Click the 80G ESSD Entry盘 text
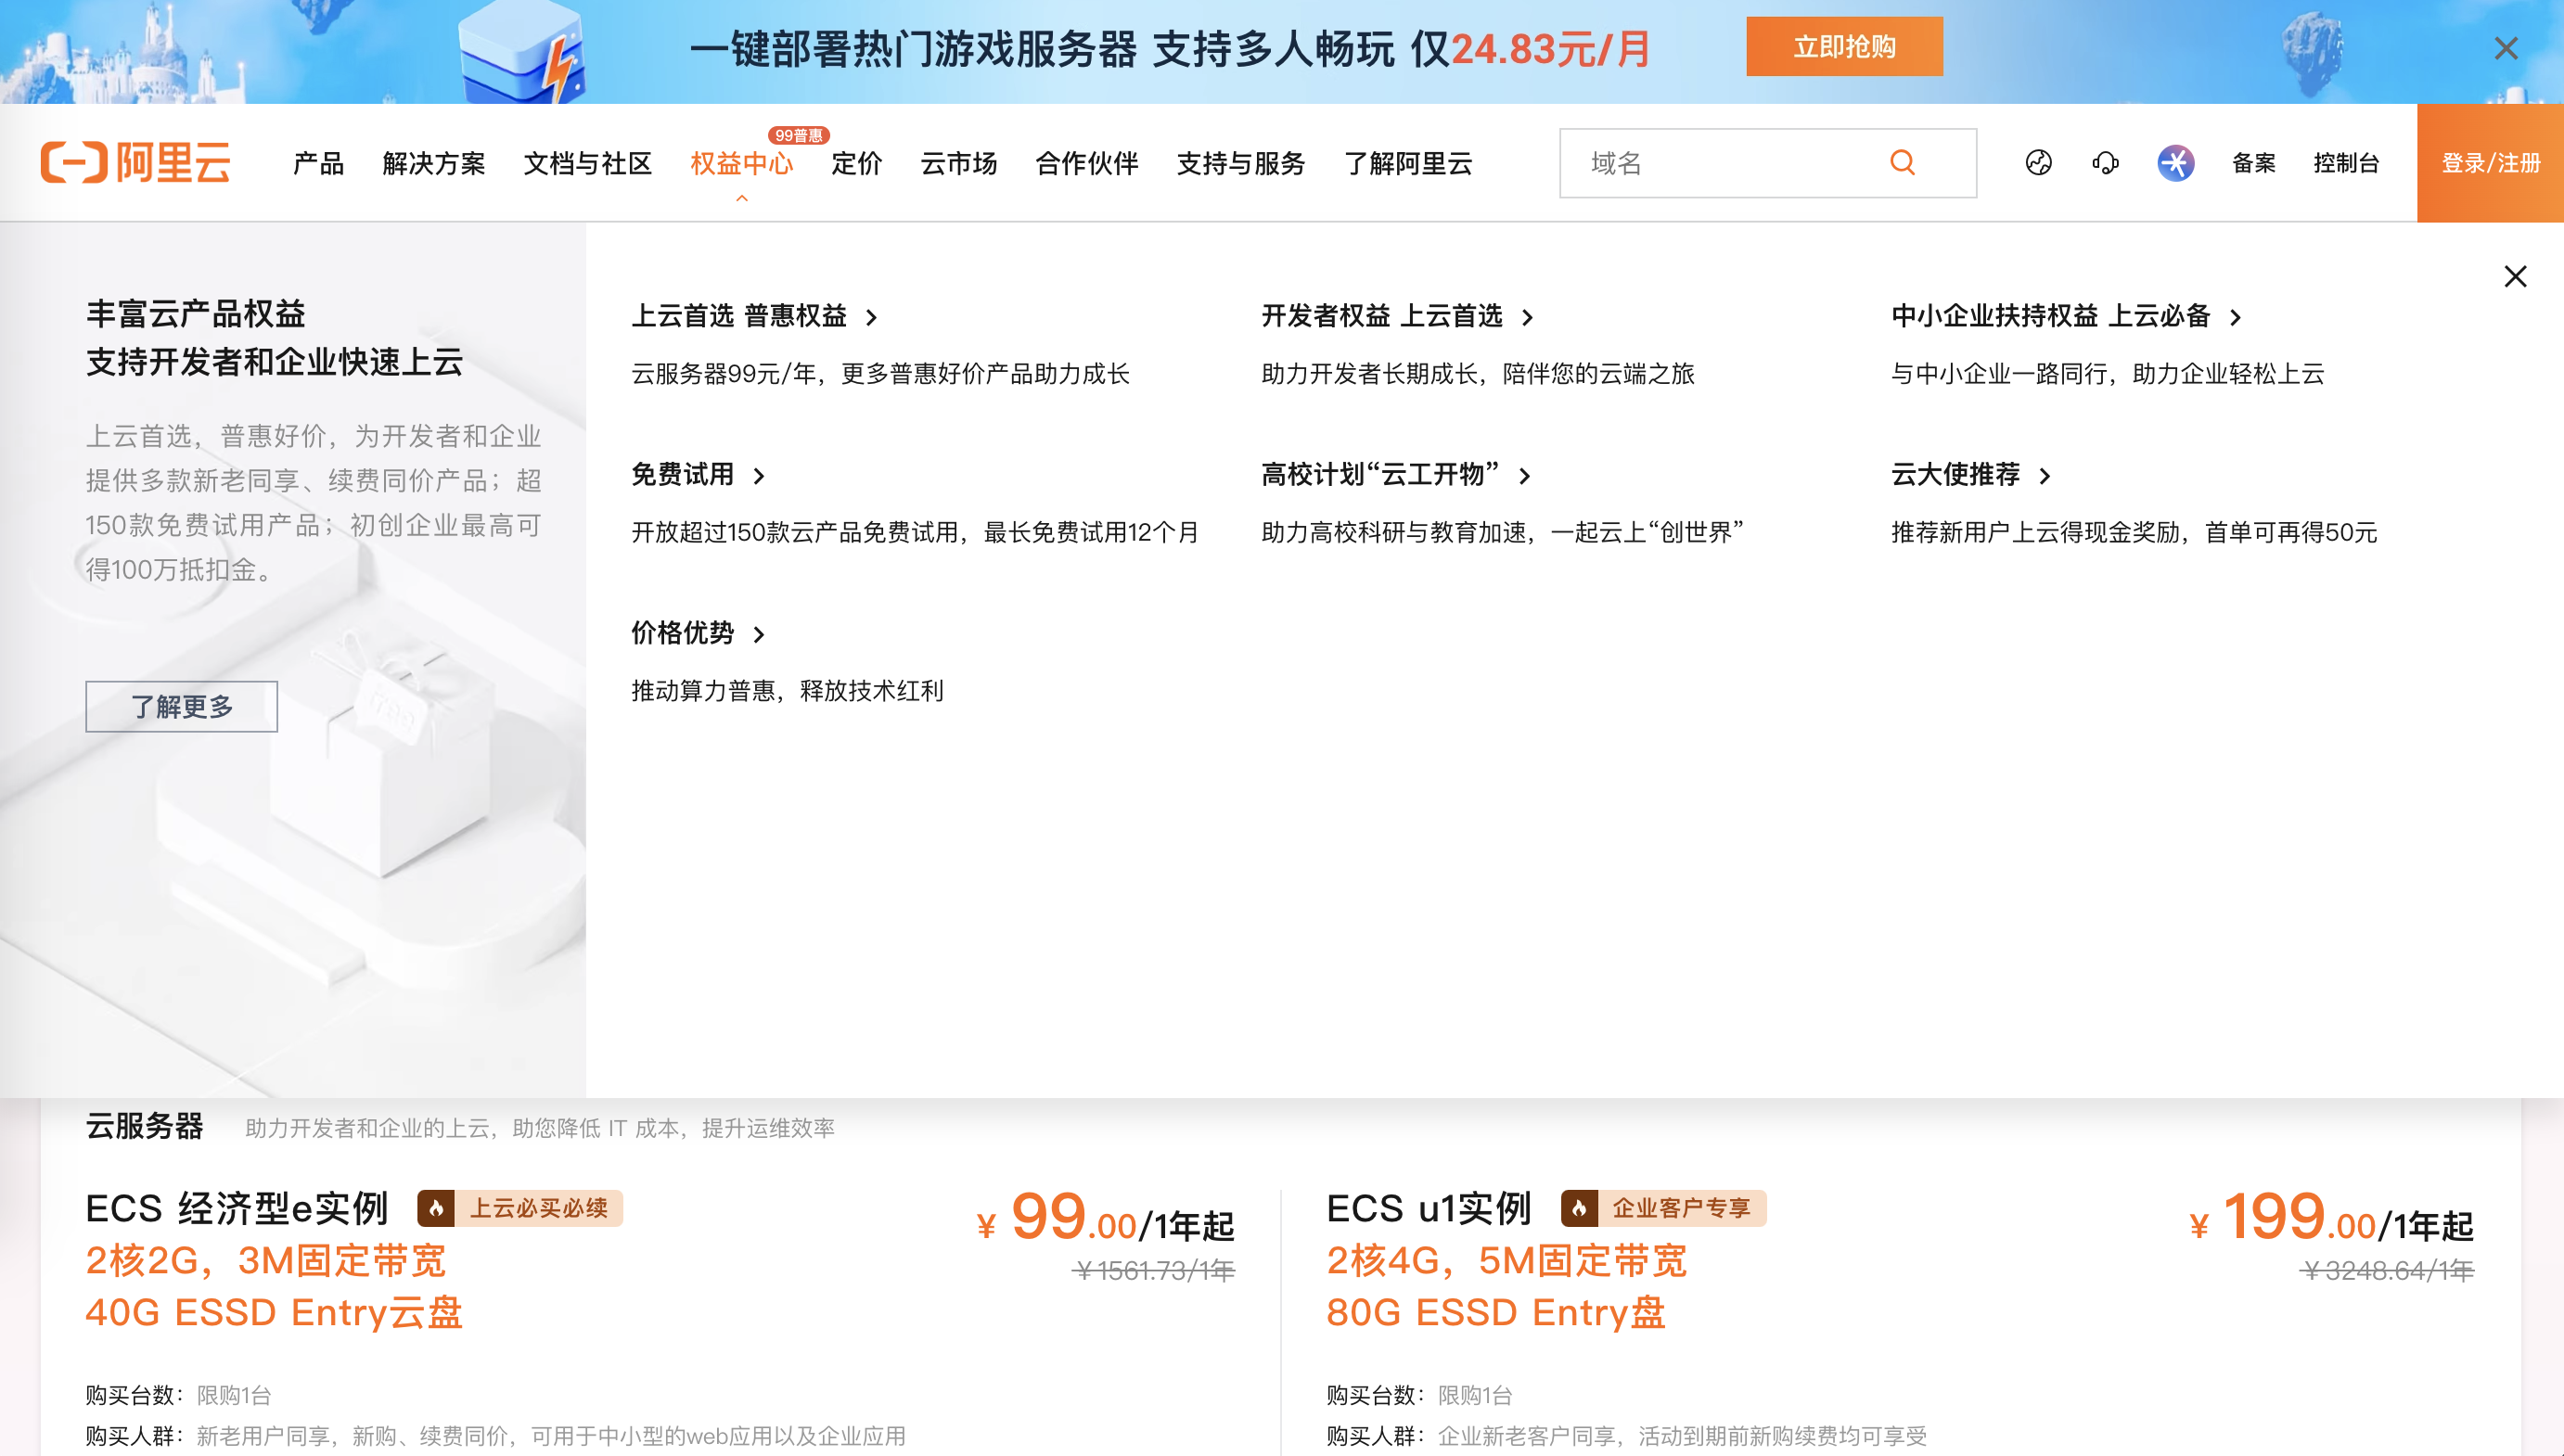This screenshot has width=2564, height=1456. (x=1496, y=1312)
